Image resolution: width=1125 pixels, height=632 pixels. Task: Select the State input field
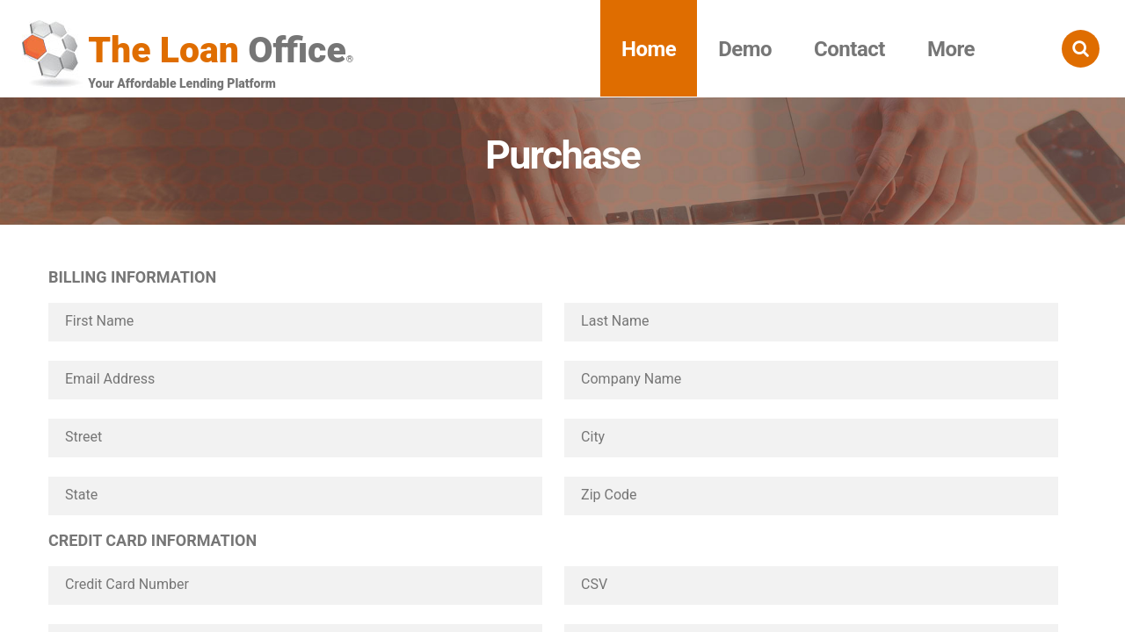[x=295, y=496]
